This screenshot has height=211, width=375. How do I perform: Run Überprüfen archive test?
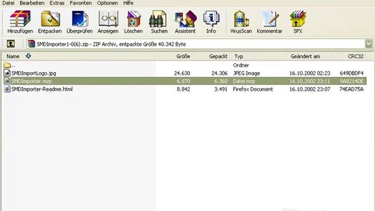pos(80,19)
